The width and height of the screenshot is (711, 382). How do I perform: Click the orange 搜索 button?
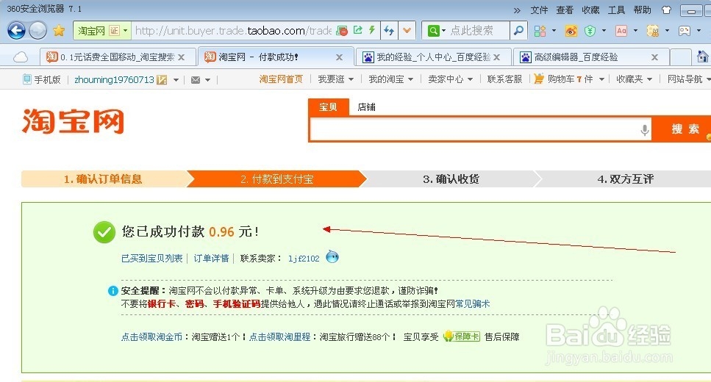(x=682, y=129)
